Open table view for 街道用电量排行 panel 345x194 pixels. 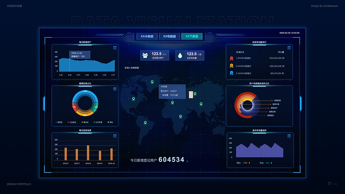(x=289, y=48)
